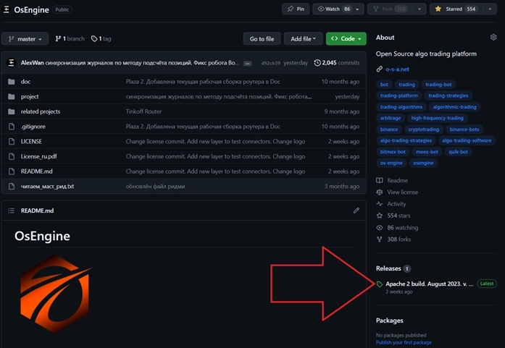Click the .gitignore file icon

pyautogui.click(x=12, y=127)
